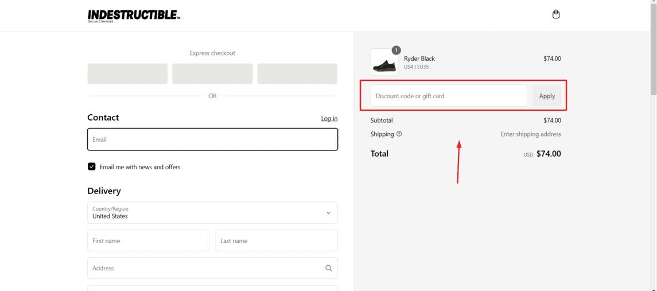
Task: Click the Delivery section heading
Action: (104, 191)
